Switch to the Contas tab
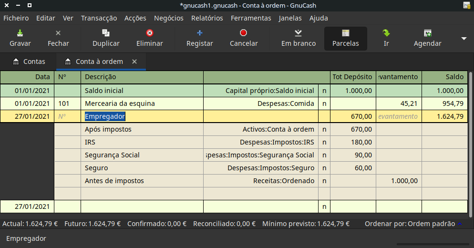474x248 pixels. pos(29,62)
